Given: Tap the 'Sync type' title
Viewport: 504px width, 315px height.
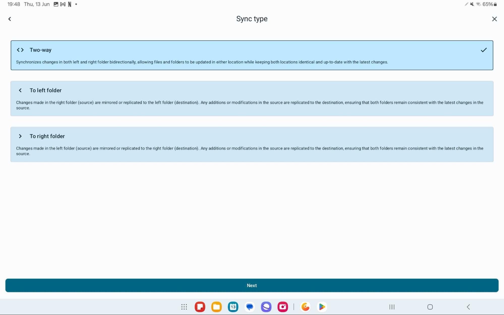Looking at the screenshot, I should tap(252, 19).
